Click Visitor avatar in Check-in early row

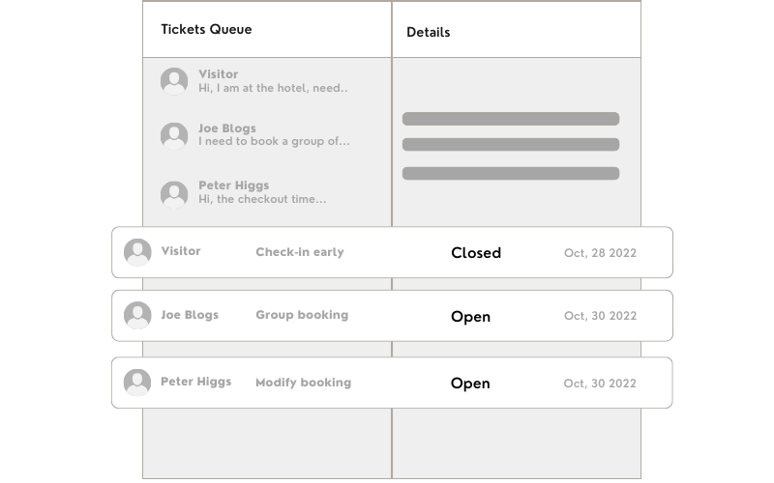click(x=138, y=252)
